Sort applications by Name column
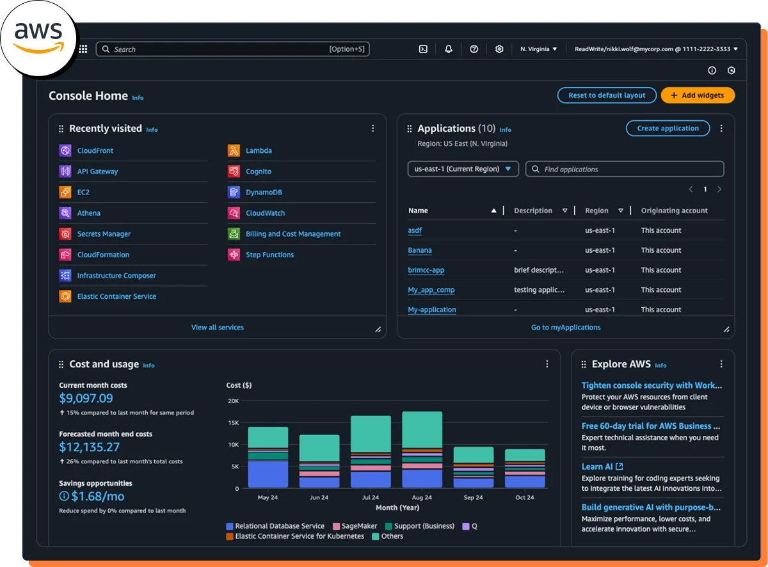The height and width of the screenshot is (567, 768). click(x=493, y=211)
